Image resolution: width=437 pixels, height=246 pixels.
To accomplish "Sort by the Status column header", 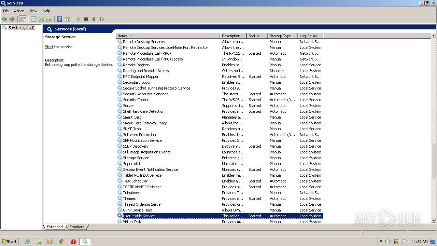I will (x=257, y=36).
